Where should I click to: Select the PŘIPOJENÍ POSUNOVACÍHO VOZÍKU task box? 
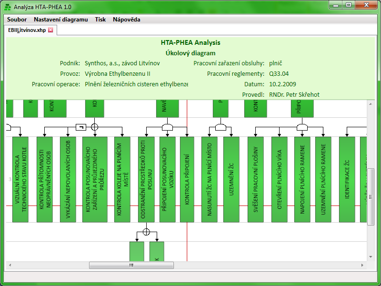(168, 180)
